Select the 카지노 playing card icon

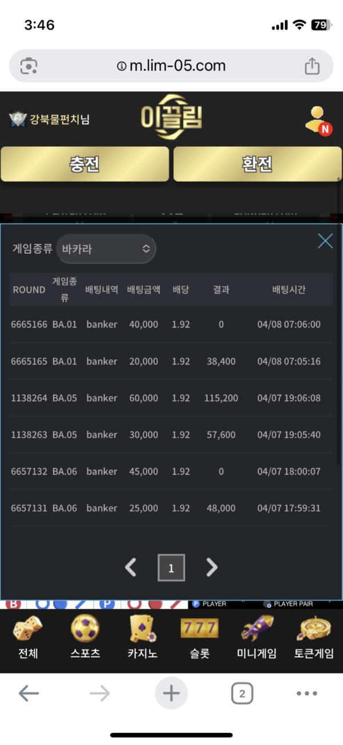142,628
